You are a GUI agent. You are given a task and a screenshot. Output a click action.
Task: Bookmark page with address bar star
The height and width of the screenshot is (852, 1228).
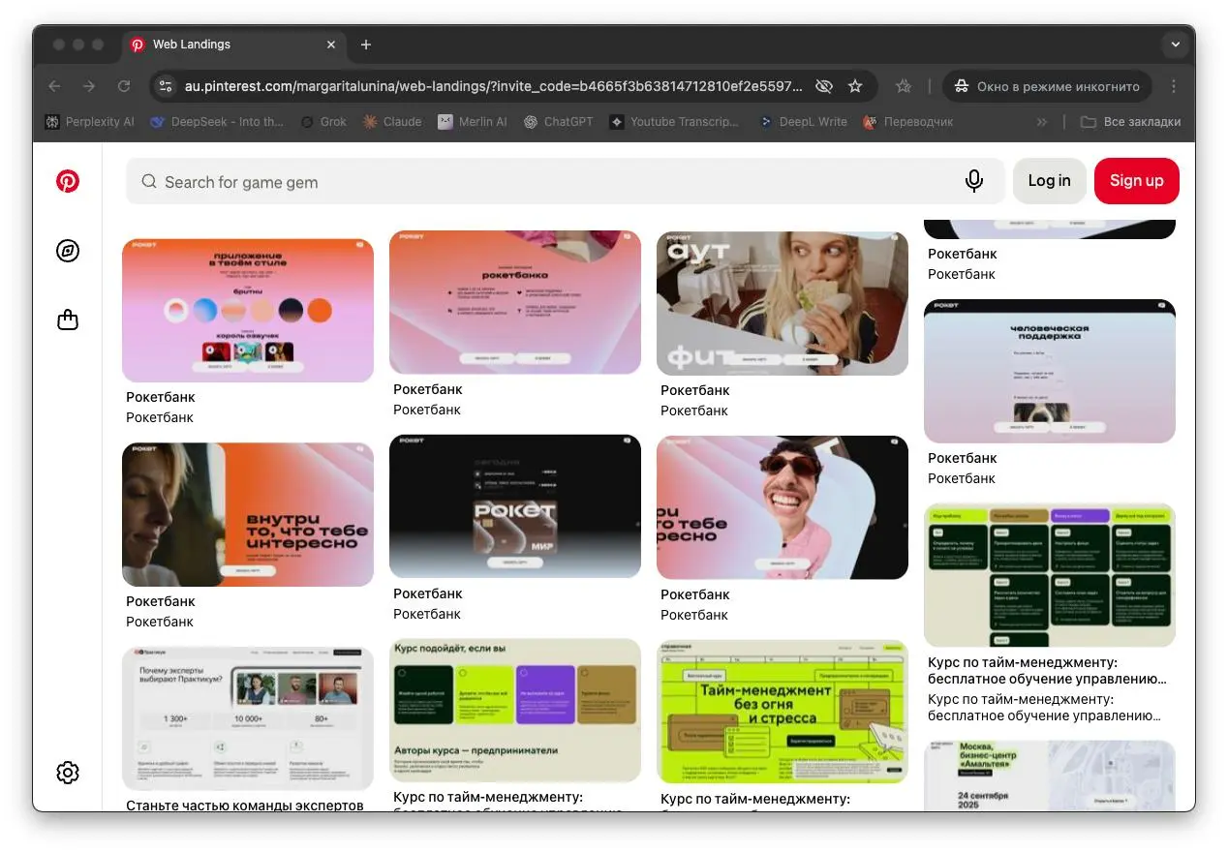[x=855, y=86]
